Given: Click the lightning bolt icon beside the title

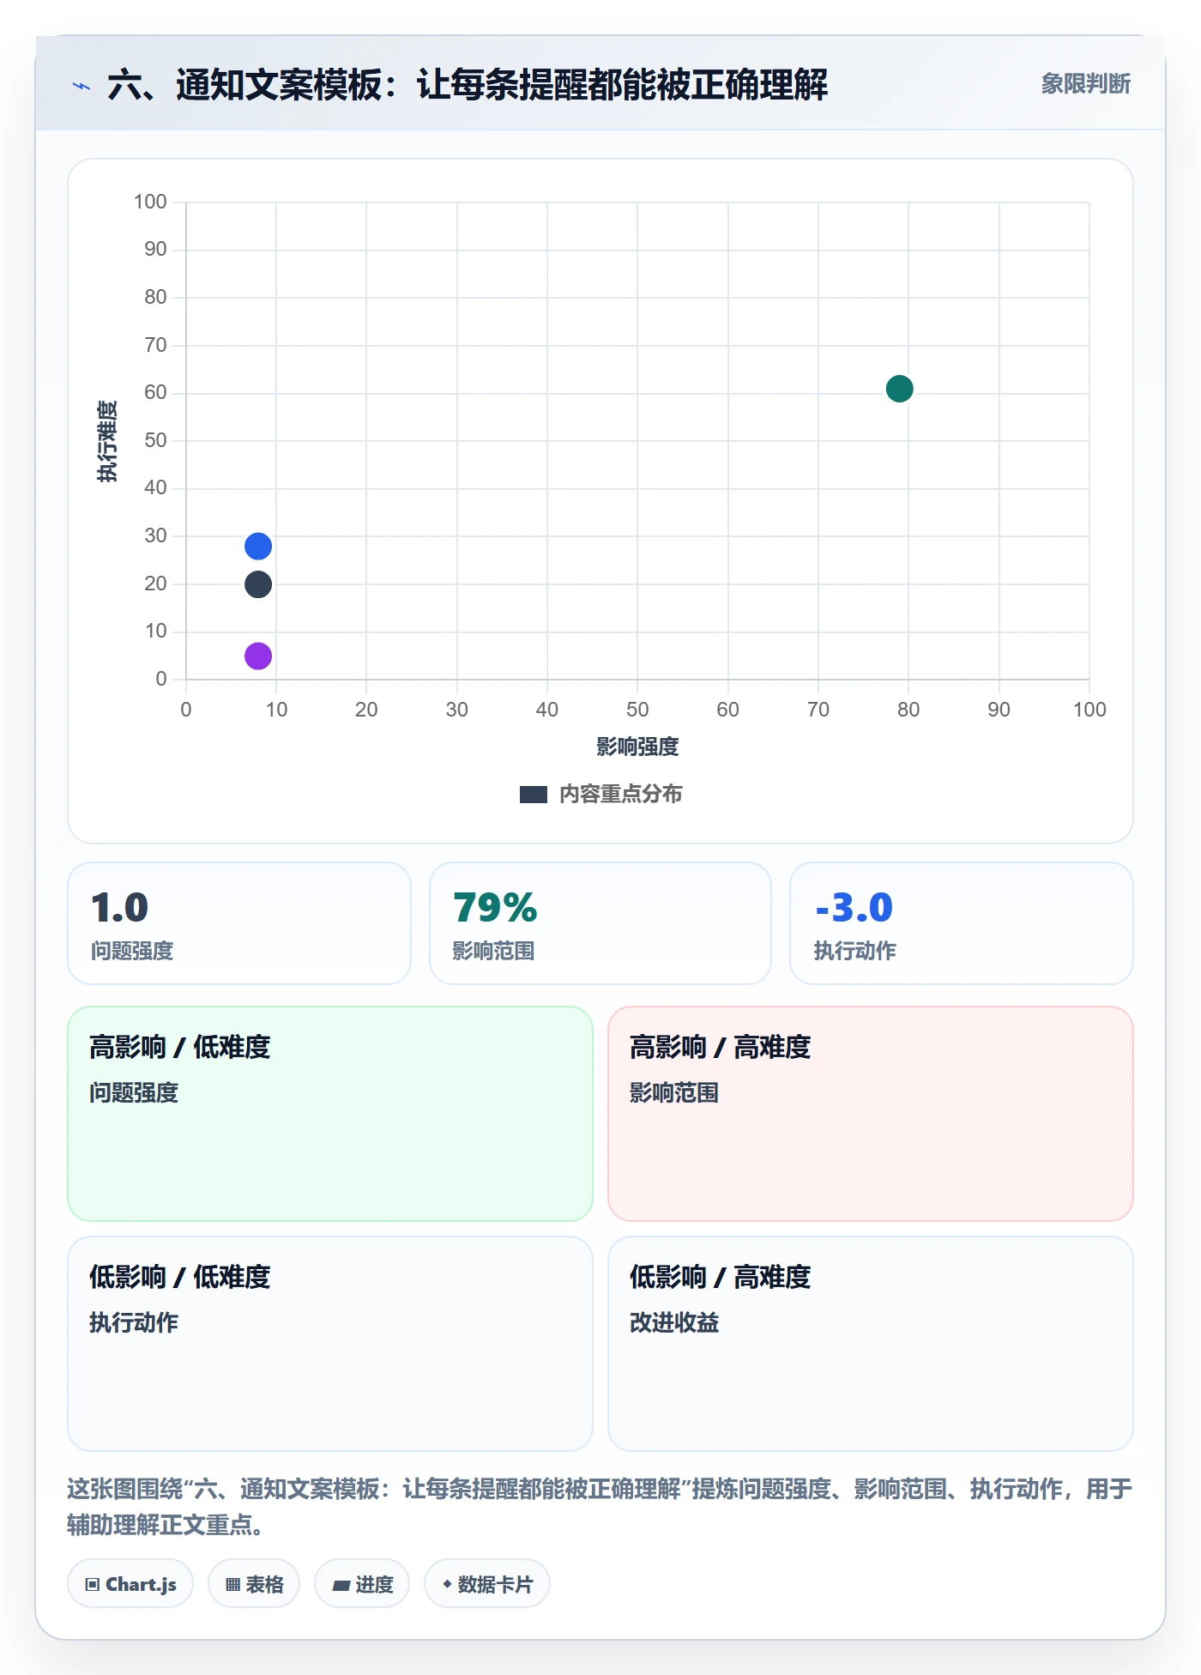Looking at the screenshot, I should [x=81, y=86].
